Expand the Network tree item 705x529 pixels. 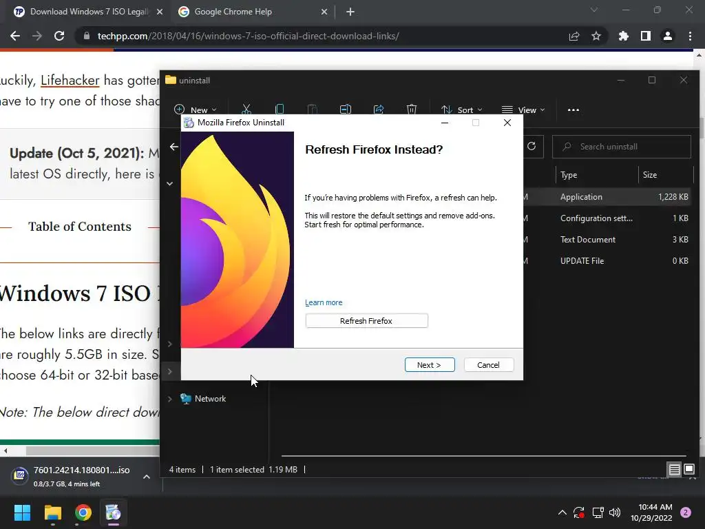169,399
